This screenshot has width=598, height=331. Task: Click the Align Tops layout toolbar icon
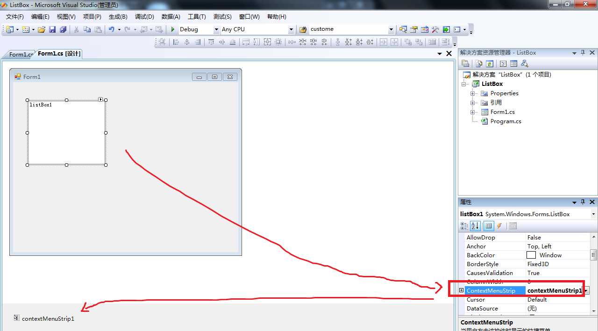(211, 42)
